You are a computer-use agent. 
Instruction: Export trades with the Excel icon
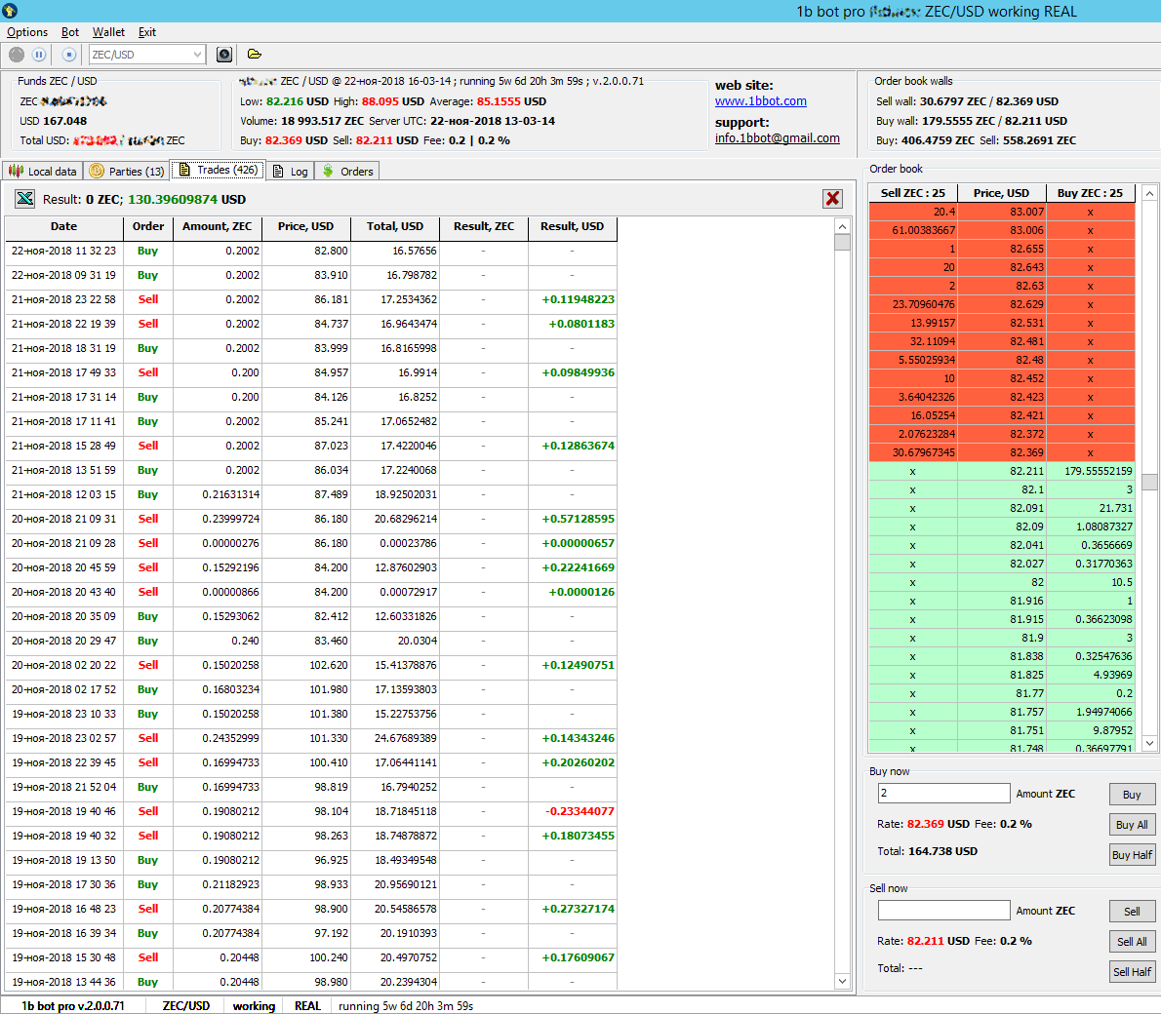[24, 199]
